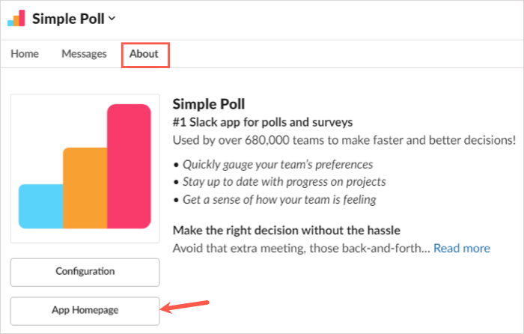
Task: Click the bold Simple Poll heading in the description
Action: (209, 103)
